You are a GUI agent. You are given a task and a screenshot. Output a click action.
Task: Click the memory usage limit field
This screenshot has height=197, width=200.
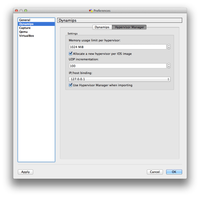[x=118, y=47]
